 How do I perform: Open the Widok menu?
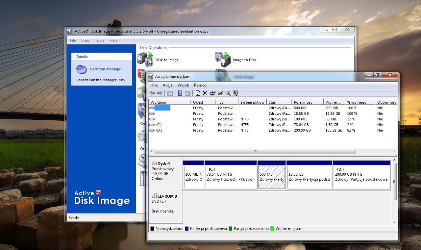(183, 85)
